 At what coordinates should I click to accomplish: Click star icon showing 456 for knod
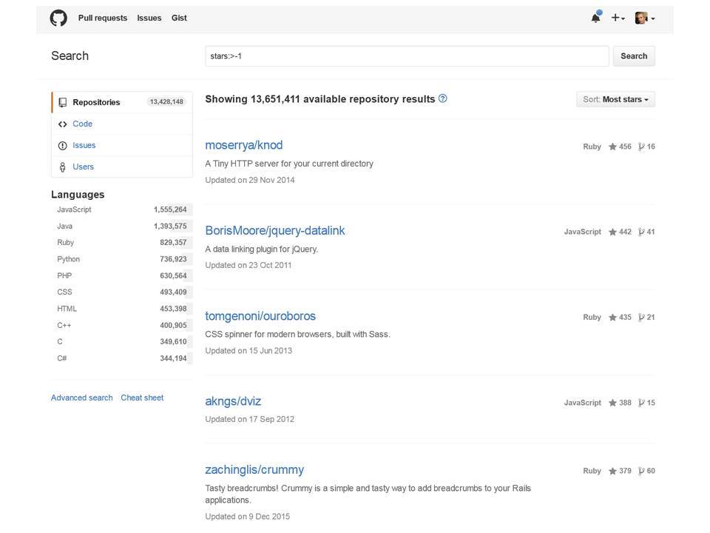coord(612,147)
